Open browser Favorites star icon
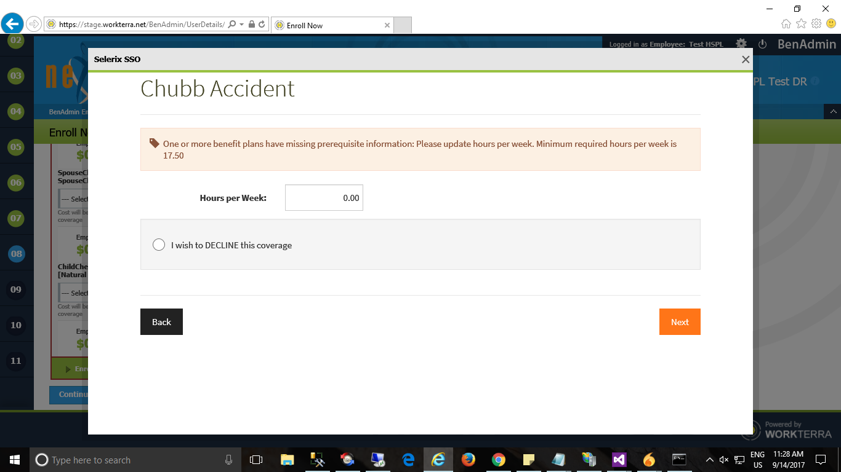 tap(801, 23)
